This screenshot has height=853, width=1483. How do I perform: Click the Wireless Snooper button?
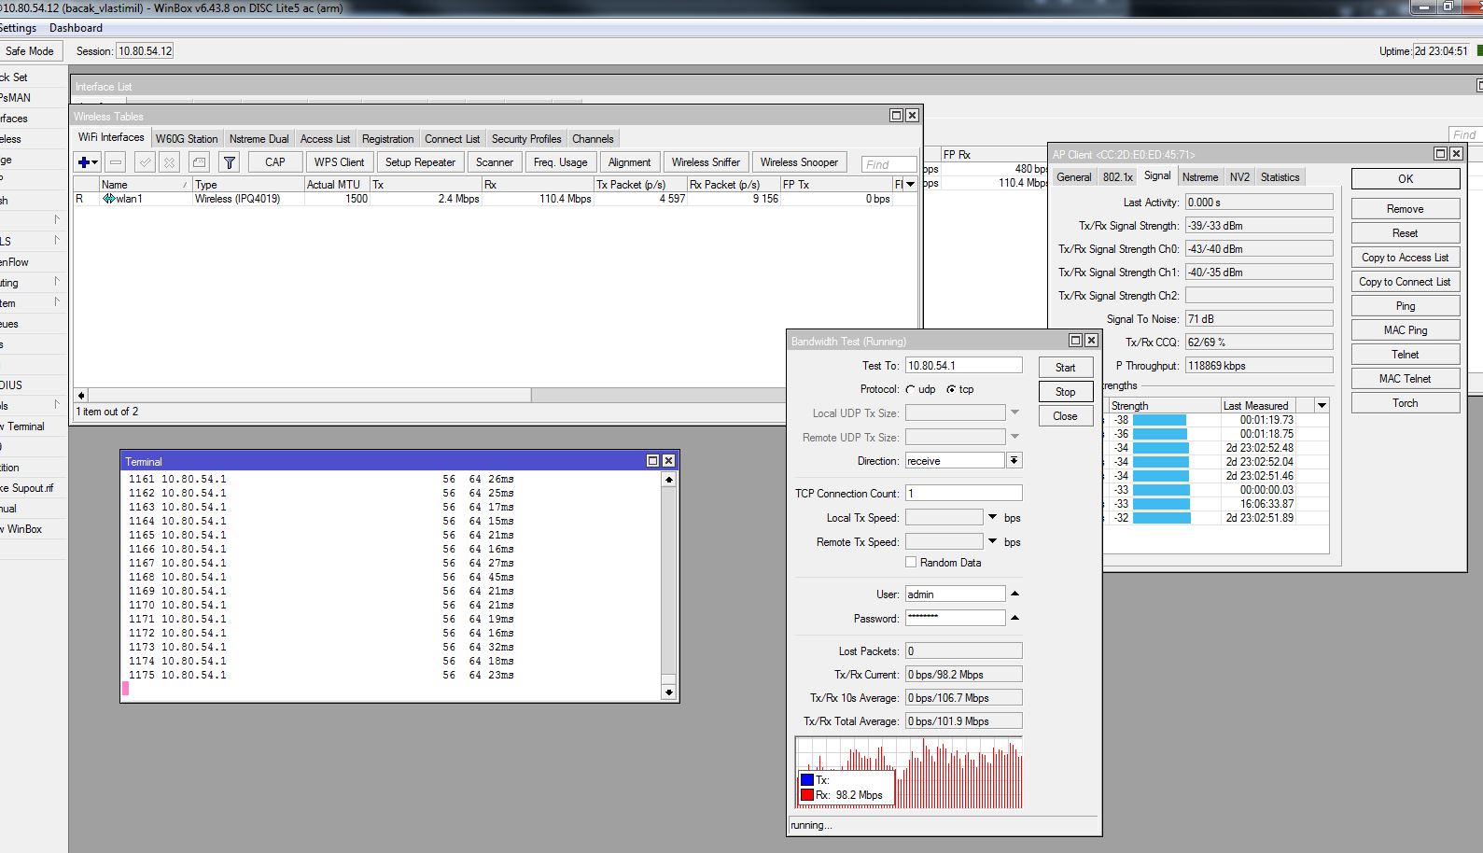point(799,162)
